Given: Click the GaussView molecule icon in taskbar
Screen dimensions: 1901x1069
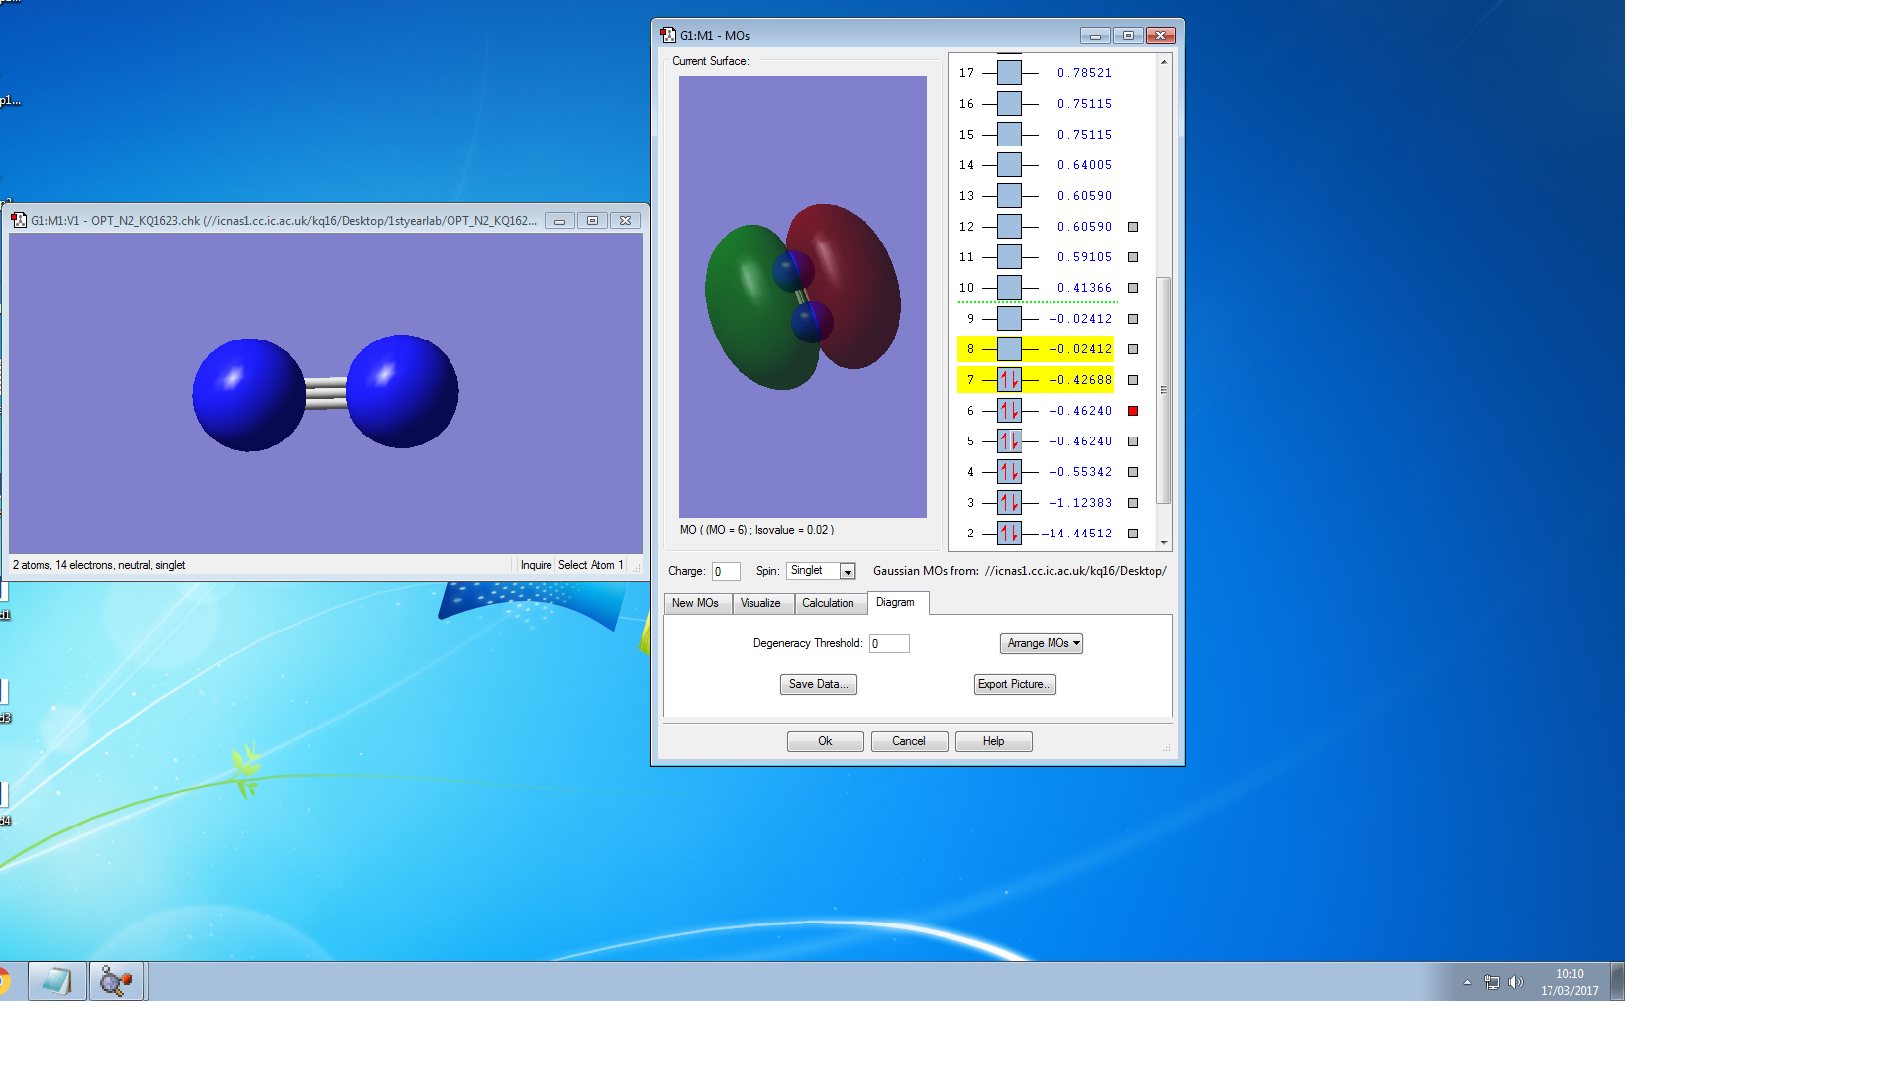Looking at the screenshot, I should click(x=116, y=981).
